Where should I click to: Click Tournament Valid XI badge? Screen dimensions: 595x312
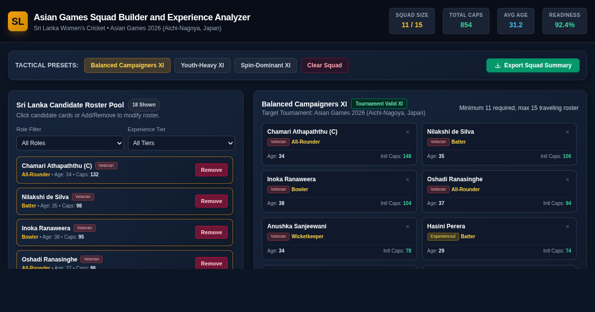(x=379, y=104)
